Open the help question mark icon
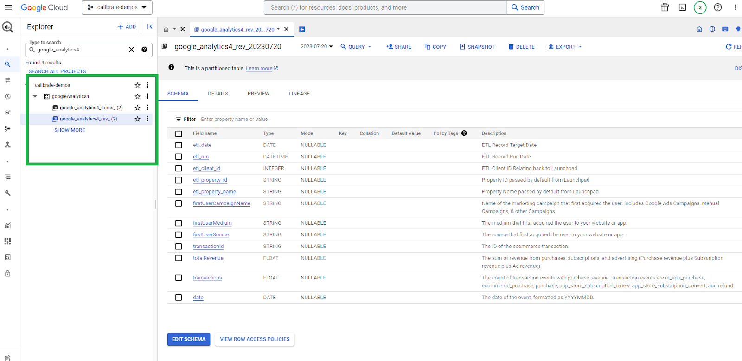The width and height of the screenshot is (742, 361). click(718, 7)
